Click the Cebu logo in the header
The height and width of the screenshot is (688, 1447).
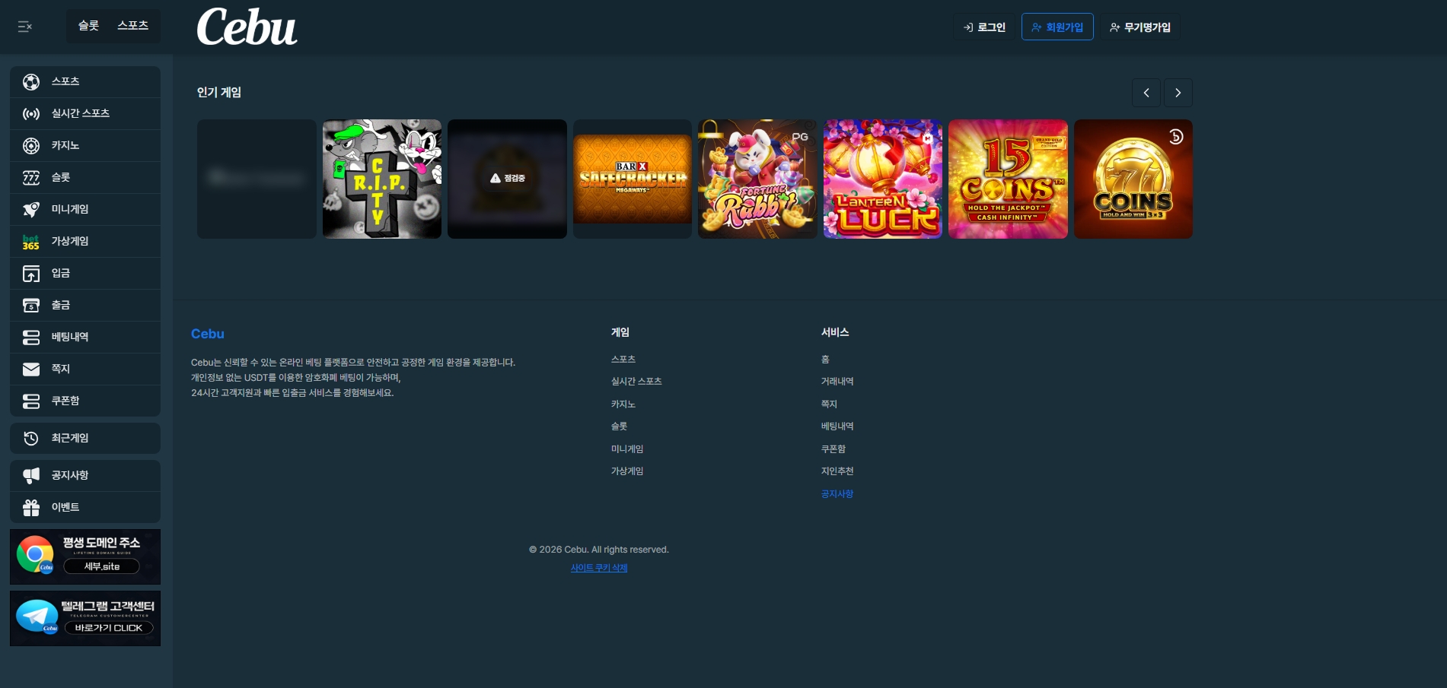[x=247, y=27]
